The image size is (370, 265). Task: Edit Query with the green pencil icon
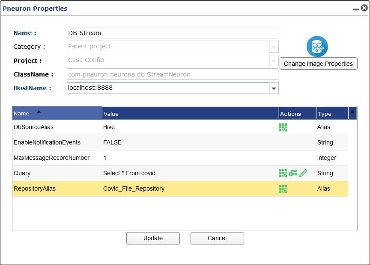303,173
